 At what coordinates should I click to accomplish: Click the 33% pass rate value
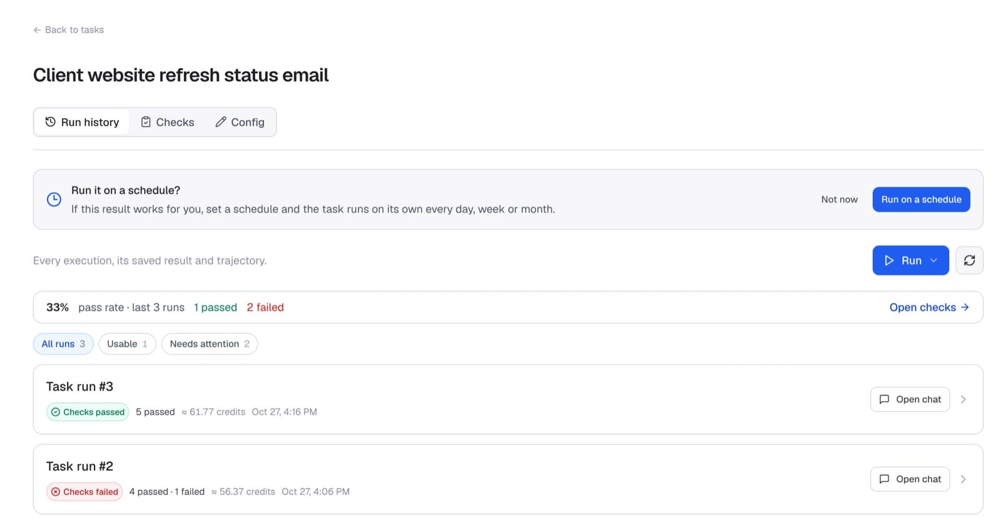(58, 307)
